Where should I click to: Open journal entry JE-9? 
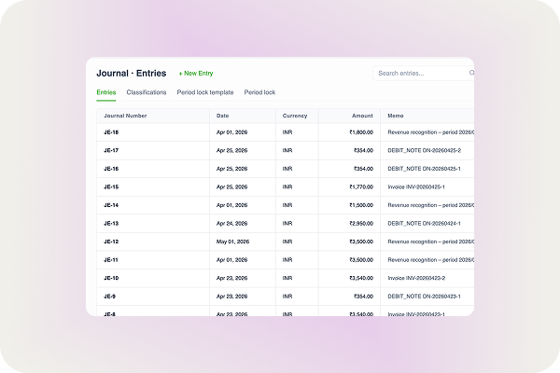pos(109,296)
